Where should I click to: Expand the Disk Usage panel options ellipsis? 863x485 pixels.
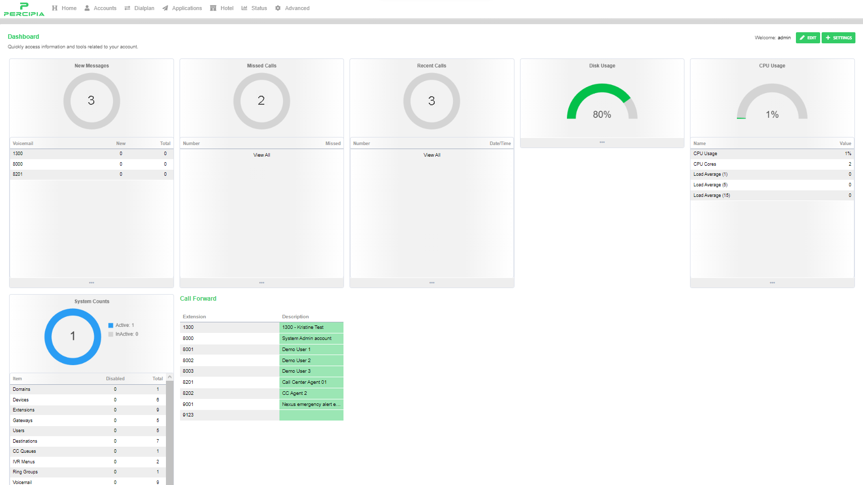602,143
